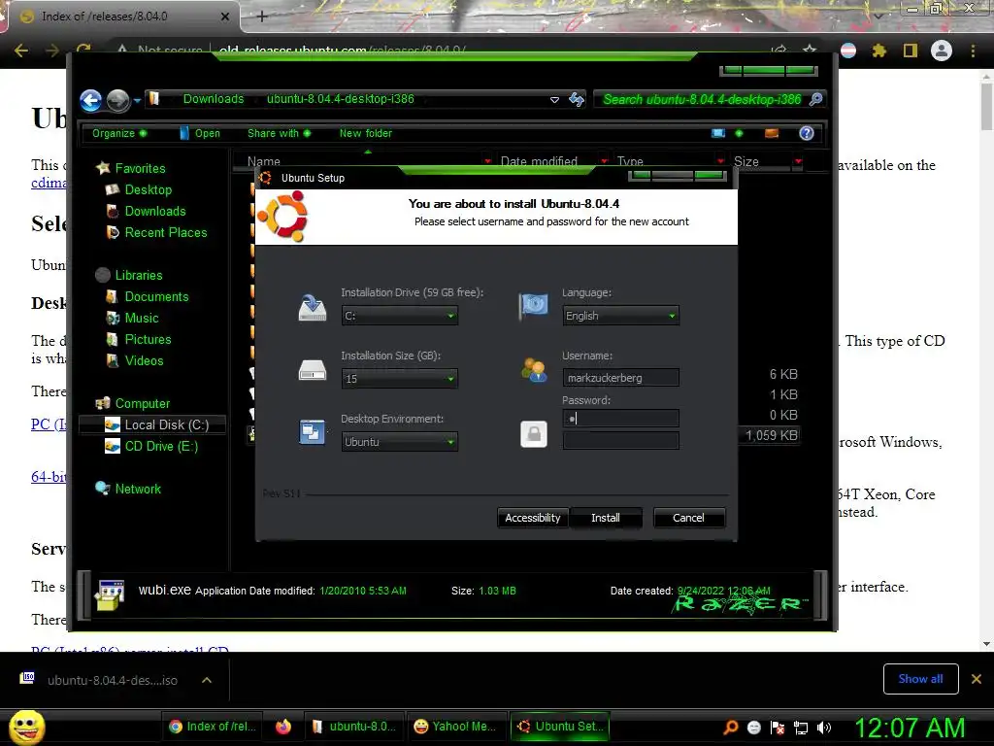The height and width of the screenshot is (746, 994).
Task: Click the orange search tray icon
Action: [x=731, y=728]
